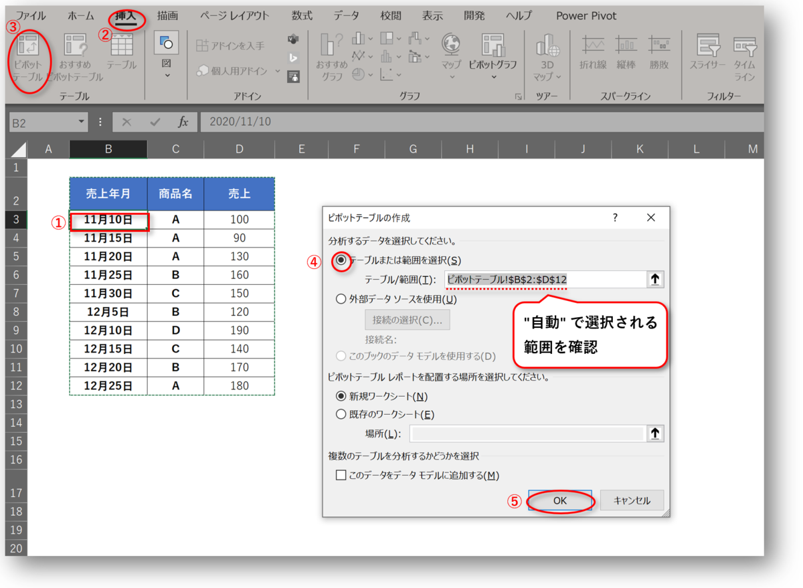Insert a hierarchy treemap chart
The height and width of the screenshot is (588, 803).
point(387,39)
